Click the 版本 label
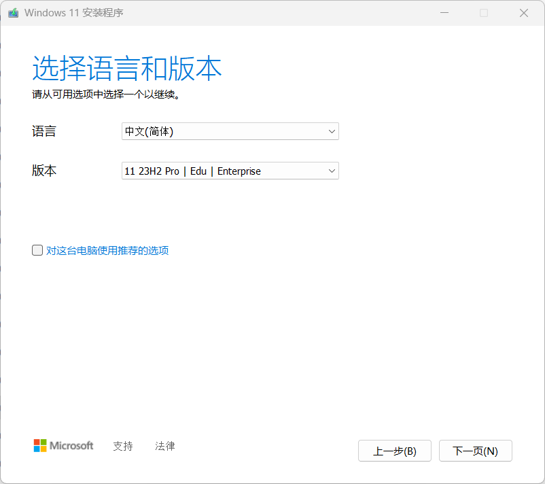The height and width of the screenshot is (484, 545). 43,171
